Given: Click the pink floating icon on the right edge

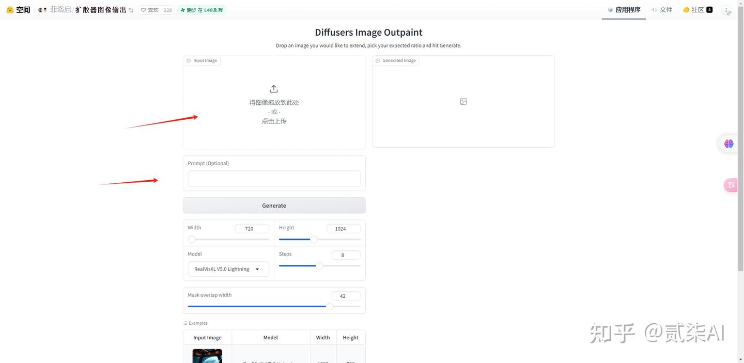Looking at the screenshot, I should 731,185.
